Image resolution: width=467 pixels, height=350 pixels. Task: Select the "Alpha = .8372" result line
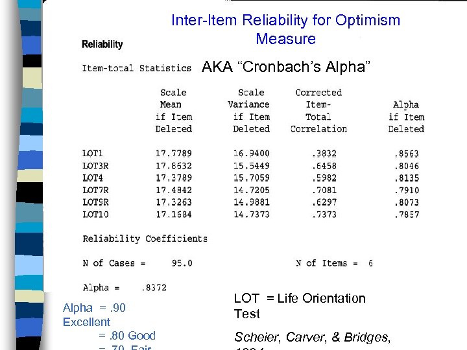click(125, 288)
